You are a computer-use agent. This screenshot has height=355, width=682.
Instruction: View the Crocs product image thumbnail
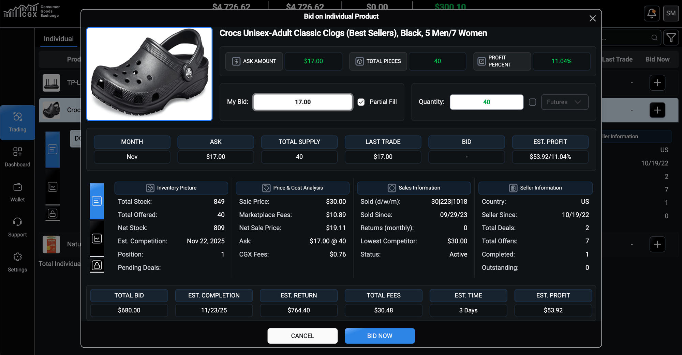coord(149,74)
